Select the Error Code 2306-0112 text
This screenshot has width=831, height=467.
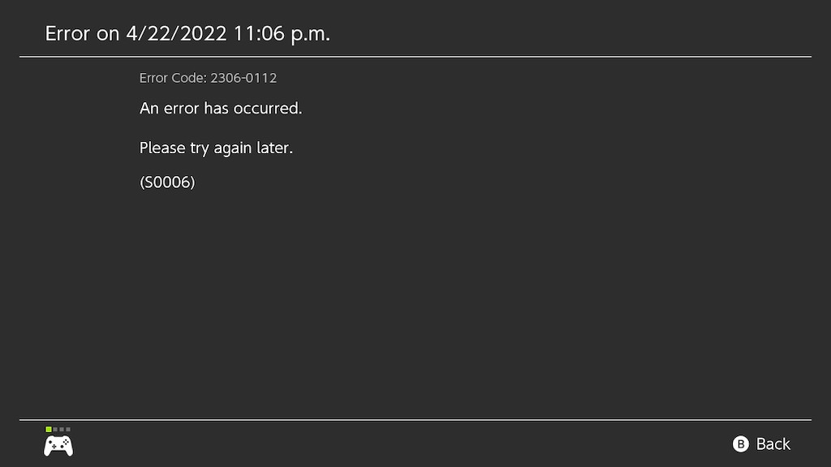(208, 78)
